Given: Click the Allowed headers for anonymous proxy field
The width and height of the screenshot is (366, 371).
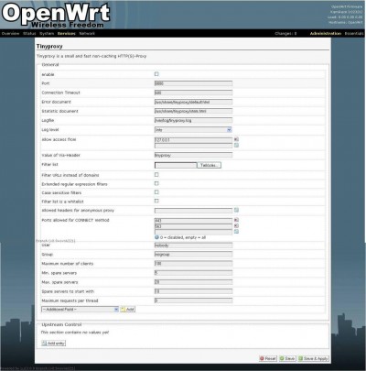Looking at the screenshot, I should (x=193, y=211).
